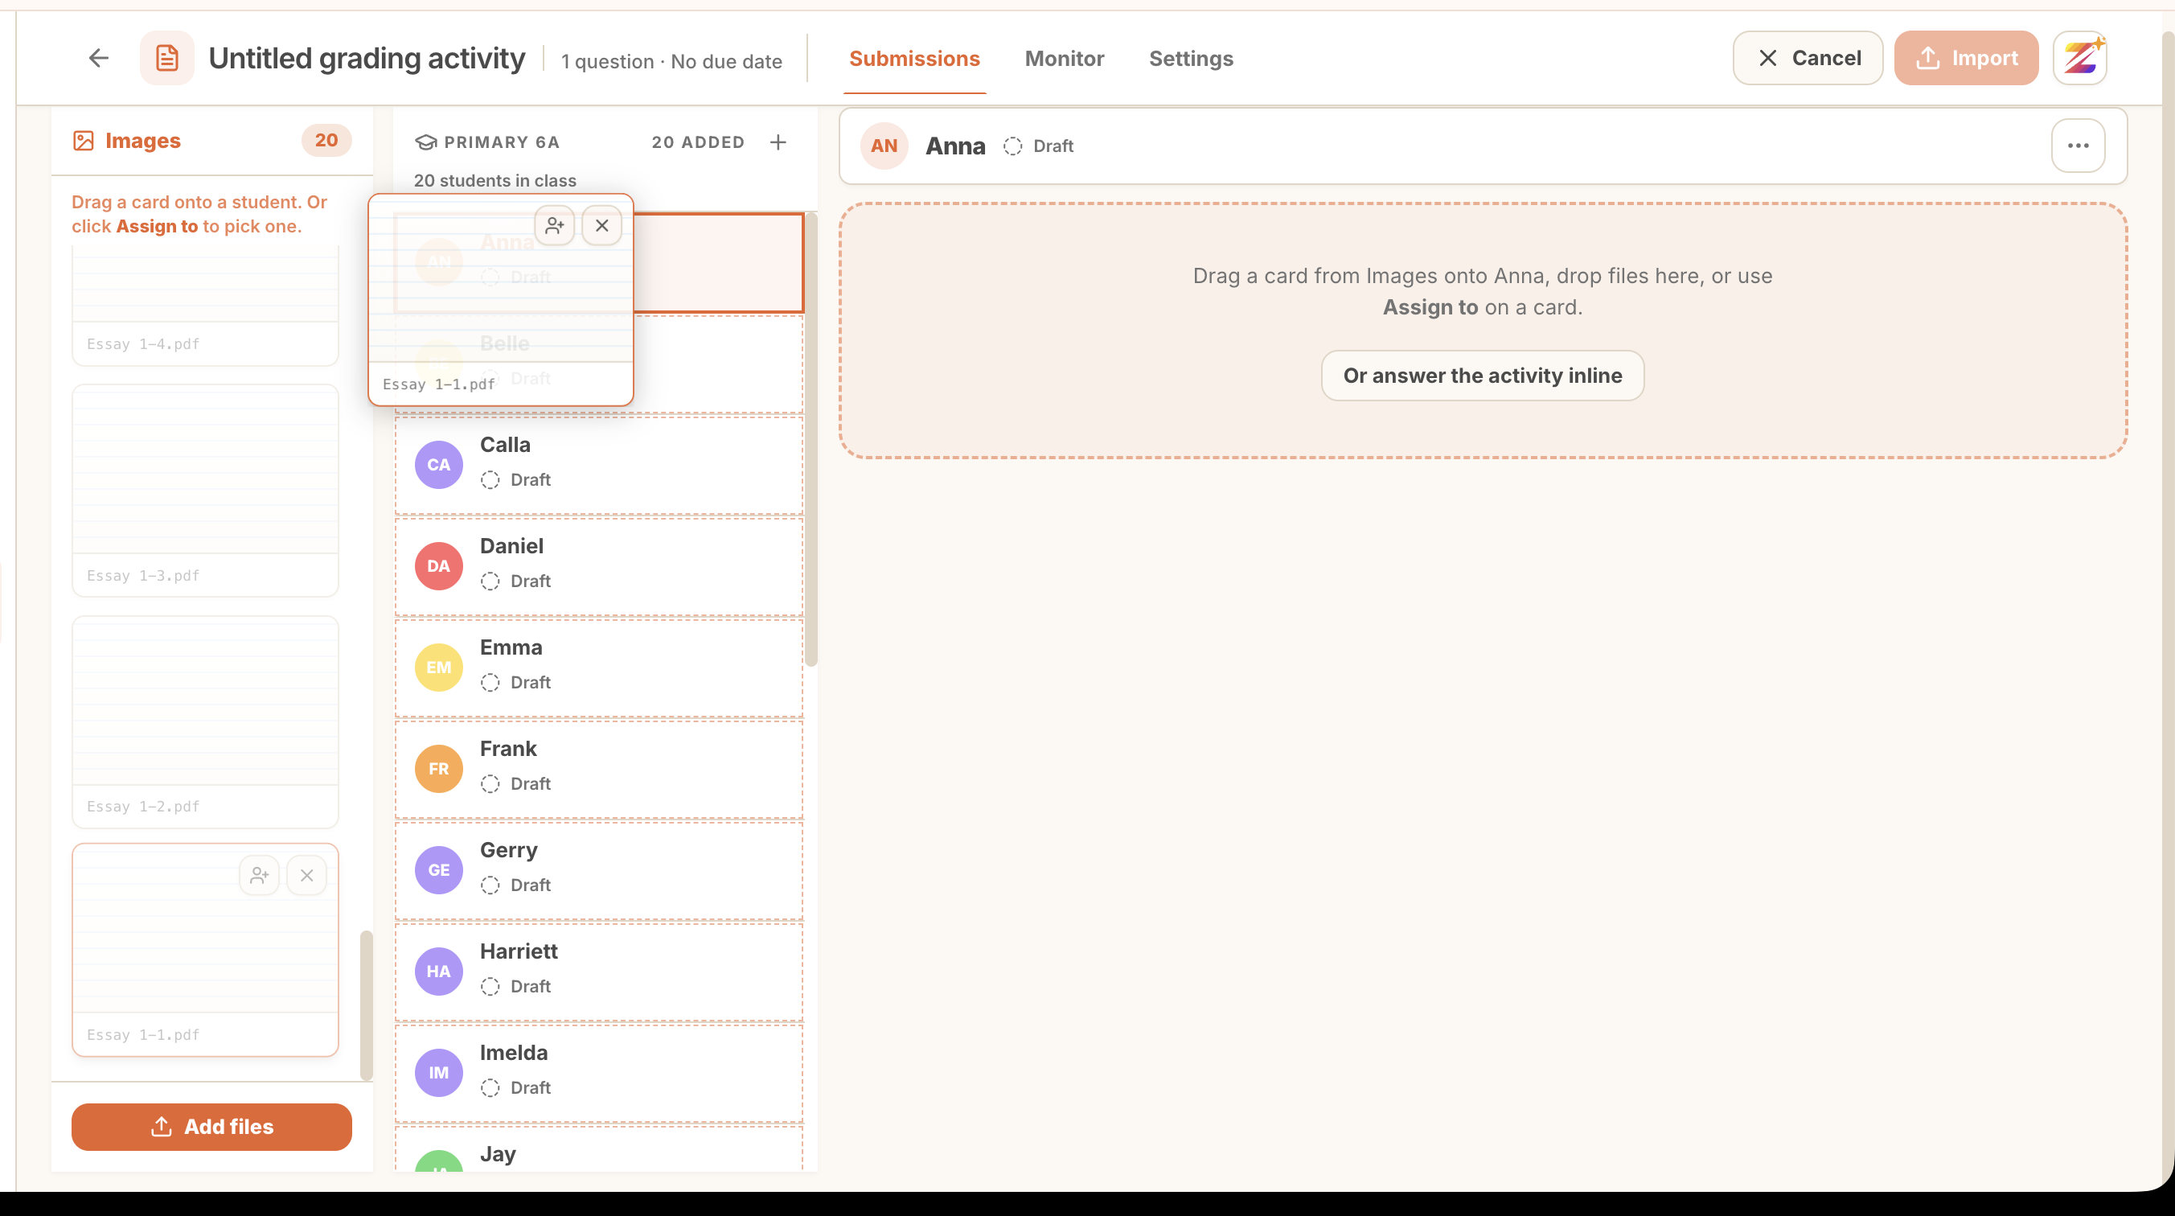The height and width of the screenshot is (1216, 2175).
Task: Switch to the Submissions tab
Action: click(914, 58)
